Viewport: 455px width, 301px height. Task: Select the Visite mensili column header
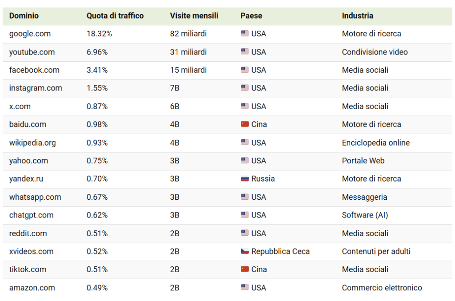click(x=194, y=16)
